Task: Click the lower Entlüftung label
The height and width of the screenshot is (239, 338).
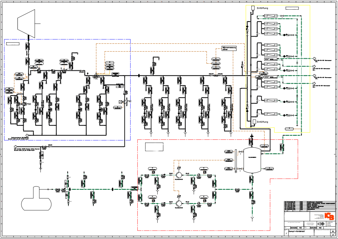Action: click(262, 122)
